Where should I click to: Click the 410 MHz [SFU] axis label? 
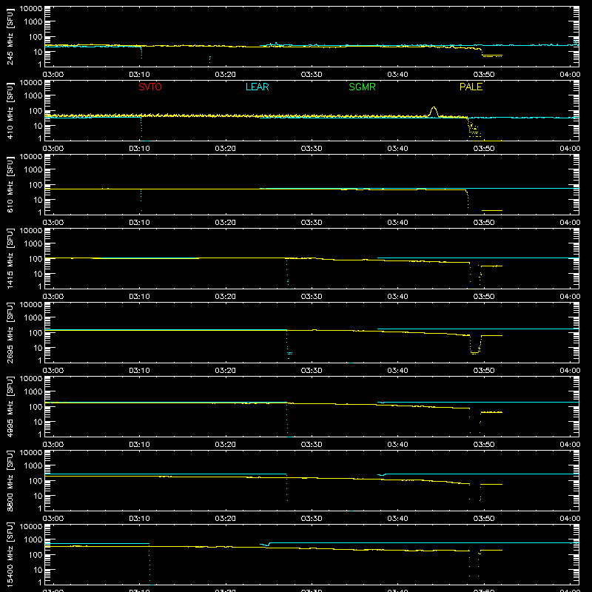pyautogui.click(x=10, y=111)
